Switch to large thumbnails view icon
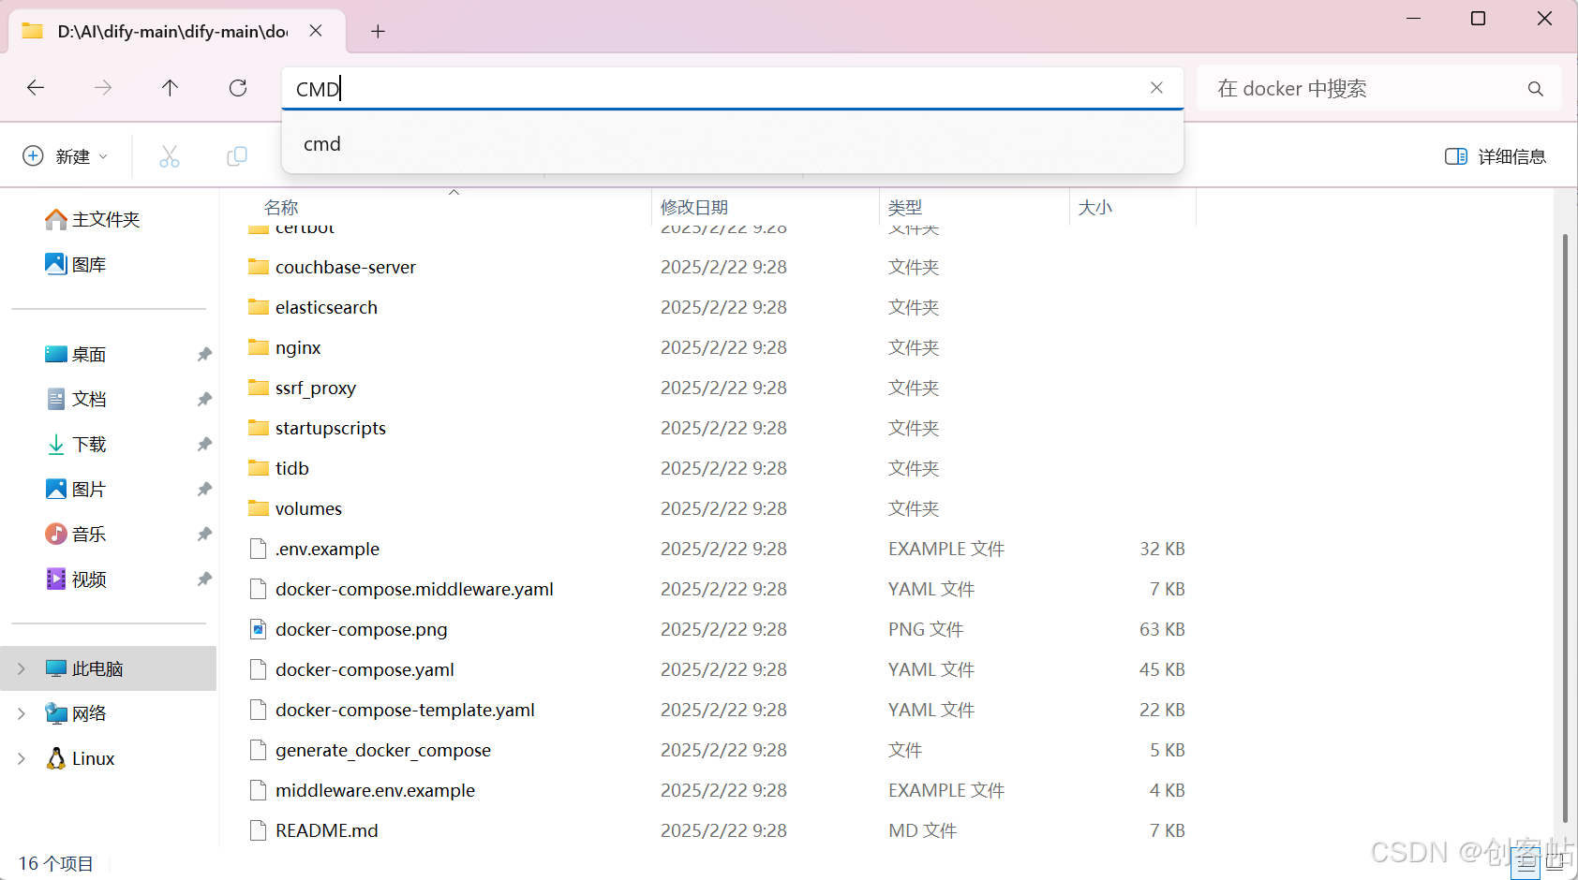This screenshot has width=1578, height=880. tap(1556, 863)
